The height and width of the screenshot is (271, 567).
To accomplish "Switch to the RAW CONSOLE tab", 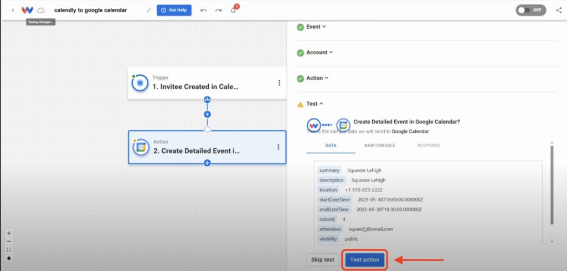I will (x=379, y=145).
